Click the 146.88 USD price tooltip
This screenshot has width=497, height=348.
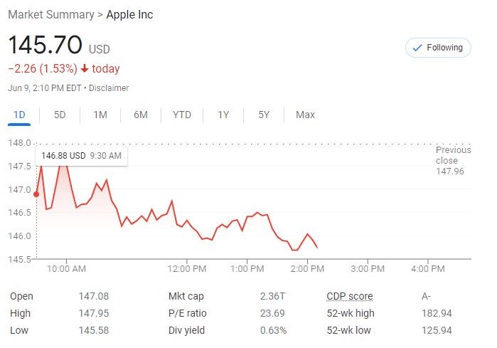pyautogui.click(x=81, y=155)
